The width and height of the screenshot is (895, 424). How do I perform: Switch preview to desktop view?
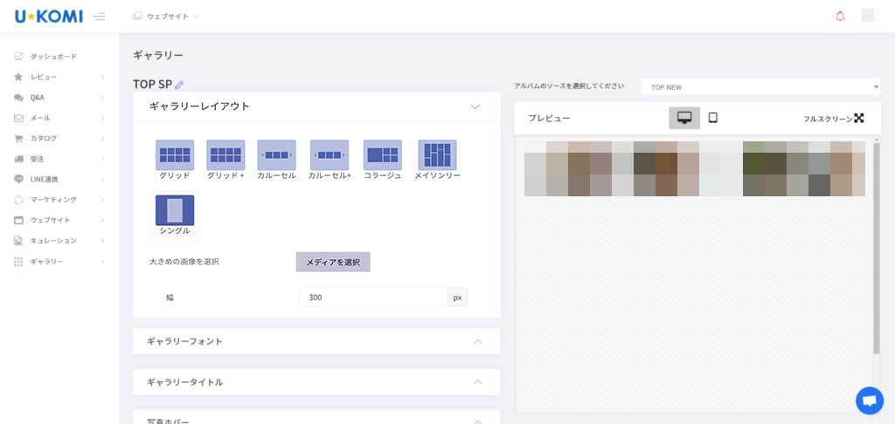[x=684, y=118]
